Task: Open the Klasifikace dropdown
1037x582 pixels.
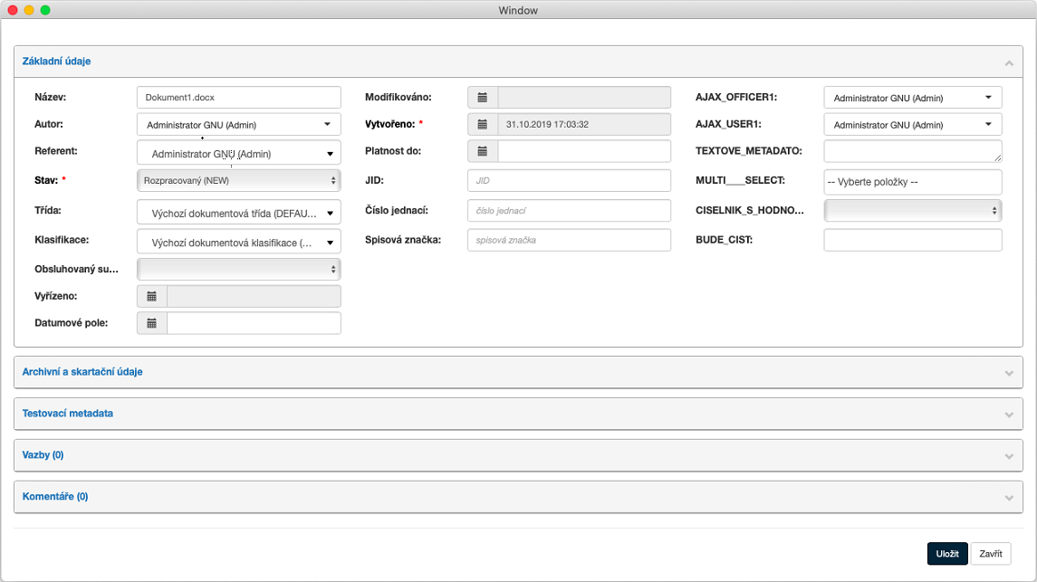Action: [x=238, y=243]
